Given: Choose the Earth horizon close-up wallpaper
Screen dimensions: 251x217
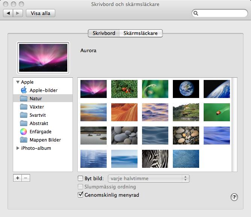Looking at the screenshot, I should tap(217, 89).
